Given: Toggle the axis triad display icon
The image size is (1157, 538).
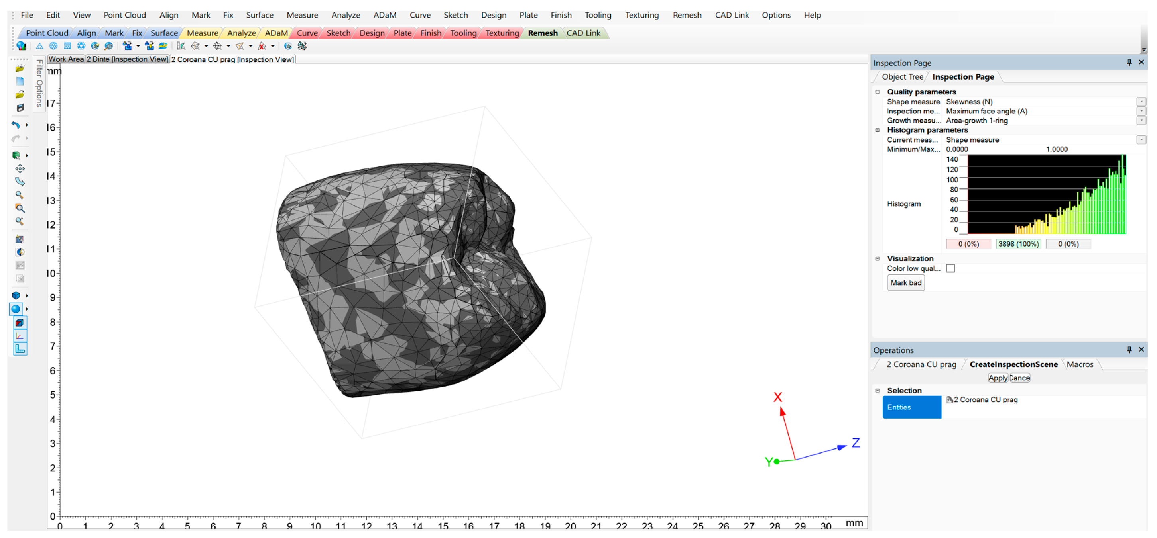Looking at the screenshot, I should coord(20,336).
